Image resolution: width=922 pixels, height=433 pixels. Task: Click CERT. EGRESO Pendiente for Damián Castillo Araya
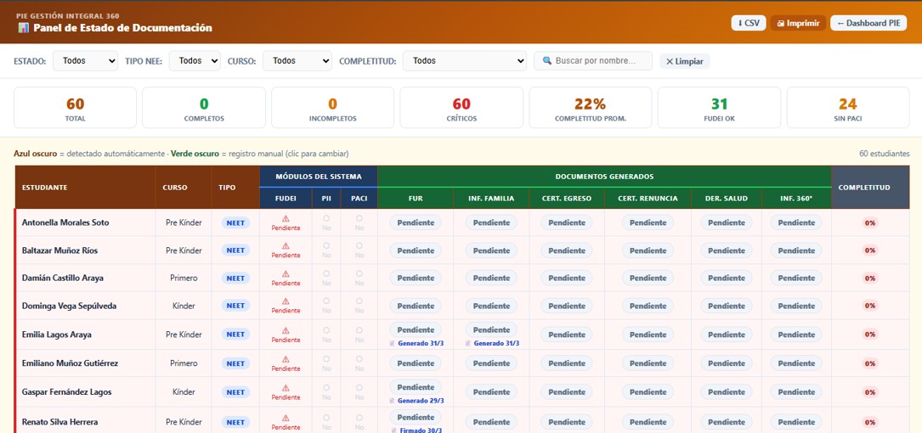(567, 278)
